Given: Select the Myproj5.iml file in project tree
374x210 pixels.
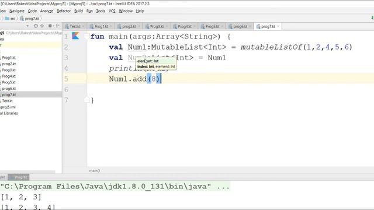Looking at the screenshot, I should click(8, 107).
